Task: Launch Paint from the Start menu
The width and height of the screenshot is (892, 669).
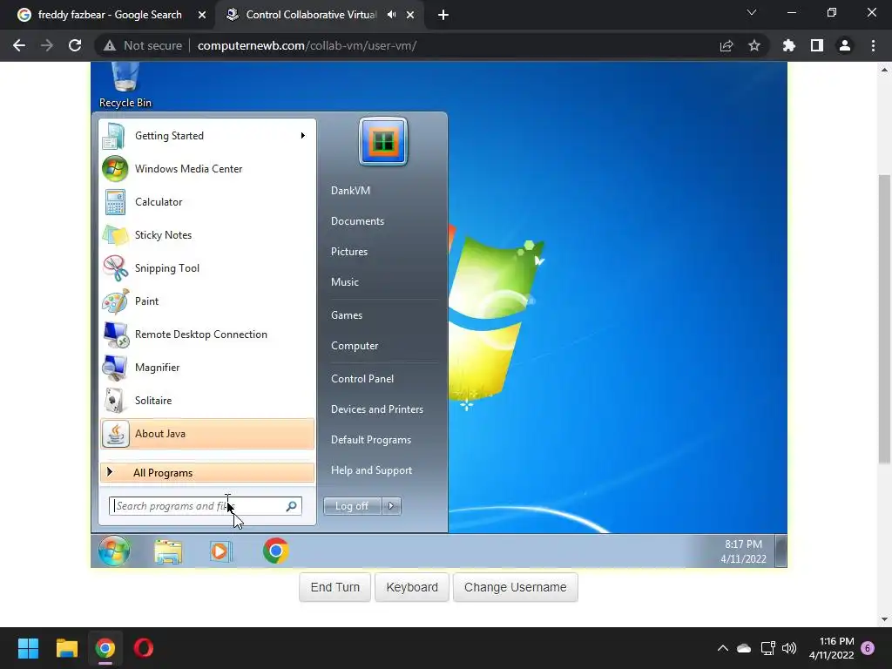Action: 207,301
